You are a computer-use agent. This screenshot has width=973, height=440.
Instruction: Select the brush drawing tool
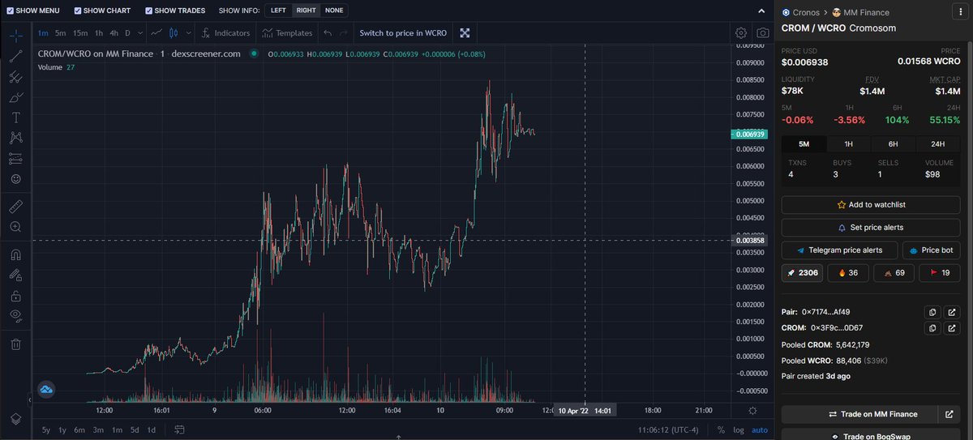pos(15,97)
